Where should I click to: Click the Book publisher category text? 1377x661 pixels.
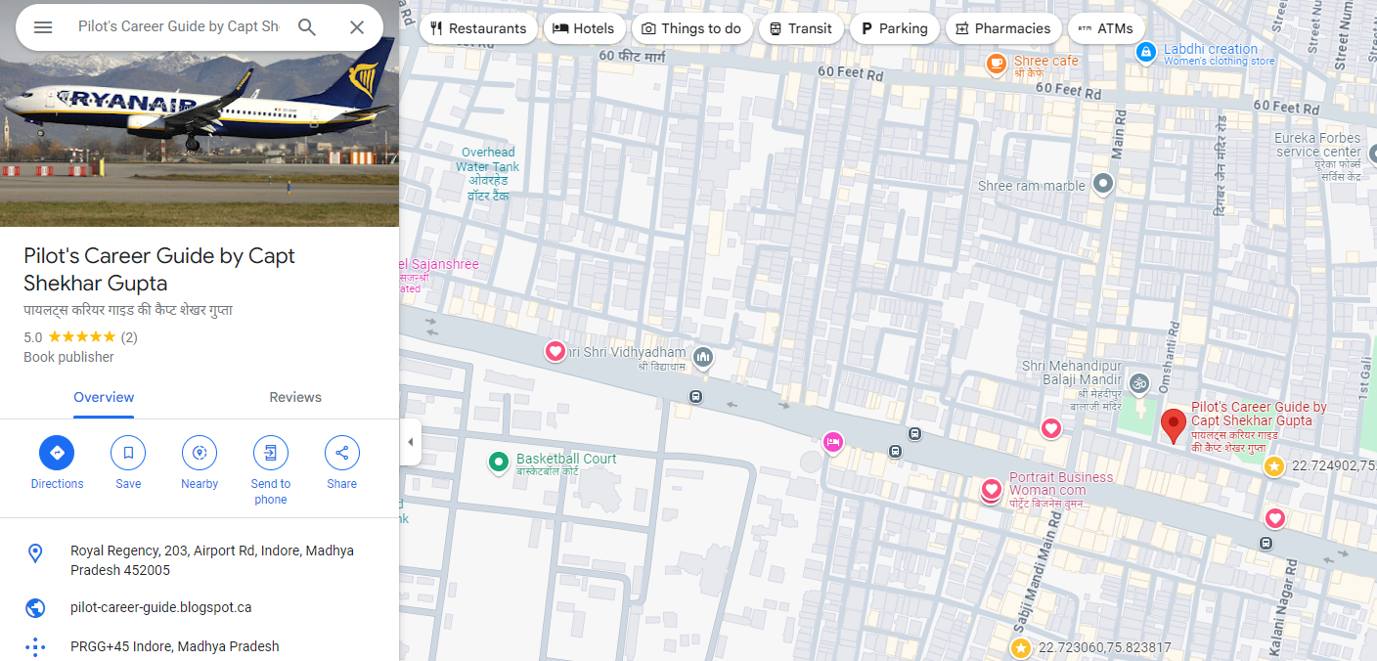tap(68, 357)
